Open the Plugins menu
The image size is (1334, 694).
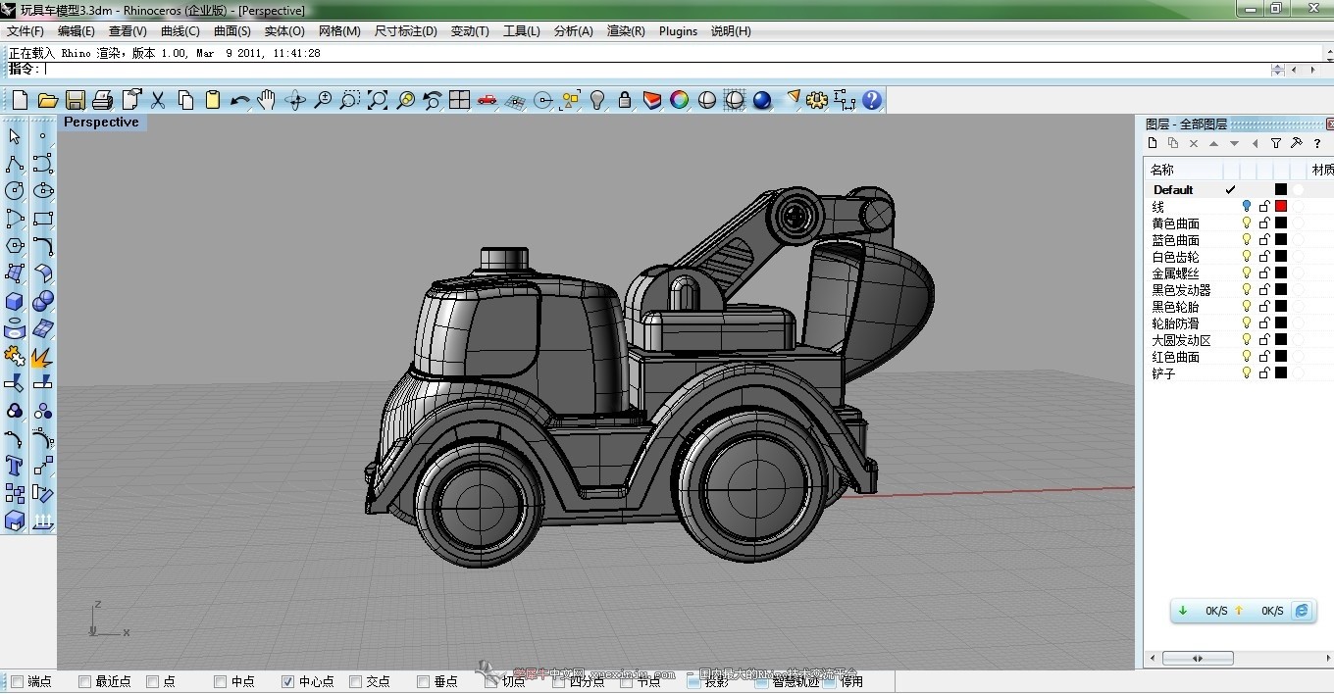tap(678, 31)
